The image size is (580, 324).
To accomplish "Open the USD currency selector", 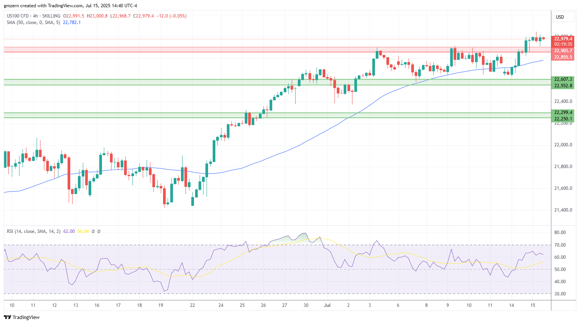I will pos(564,17).
